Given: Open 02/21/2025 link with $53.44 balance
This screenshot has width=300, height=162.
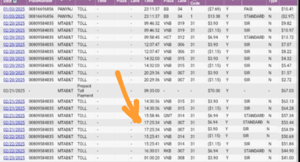Looking at the screenshot, I should (x=14, y=123).
